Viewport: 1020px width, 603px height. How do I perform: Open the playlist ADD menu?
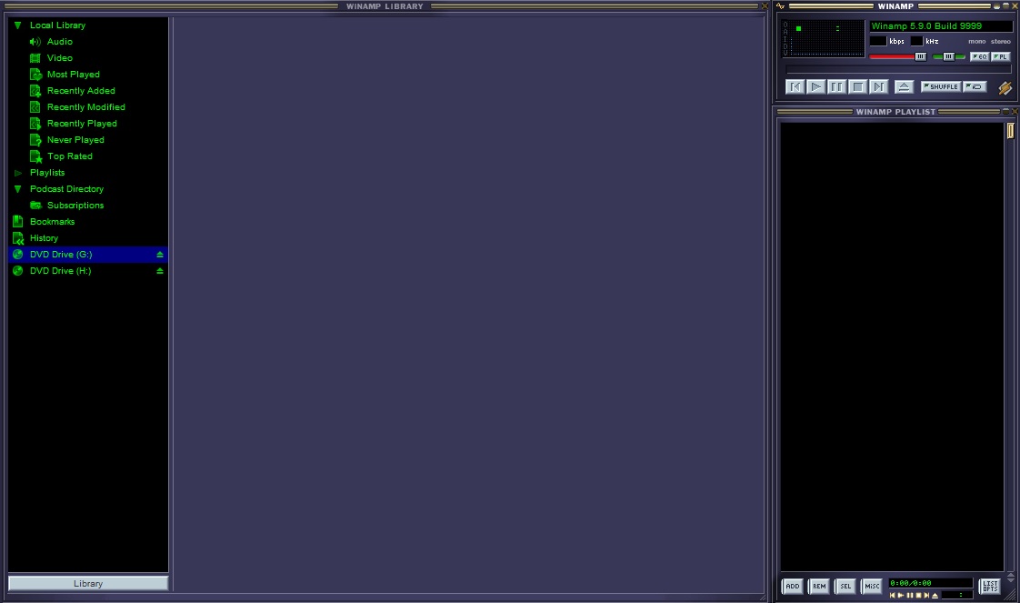coord(793,586)
